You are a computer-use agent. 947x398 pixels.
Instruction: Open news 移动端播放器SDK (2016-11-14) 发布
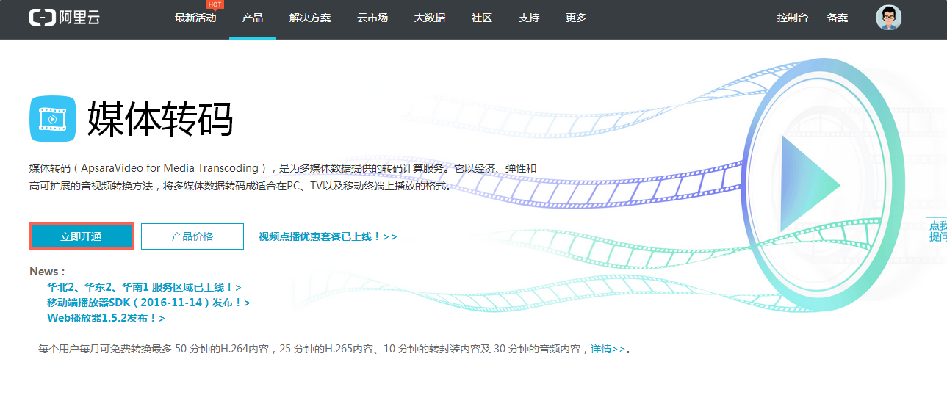point(148,303)
